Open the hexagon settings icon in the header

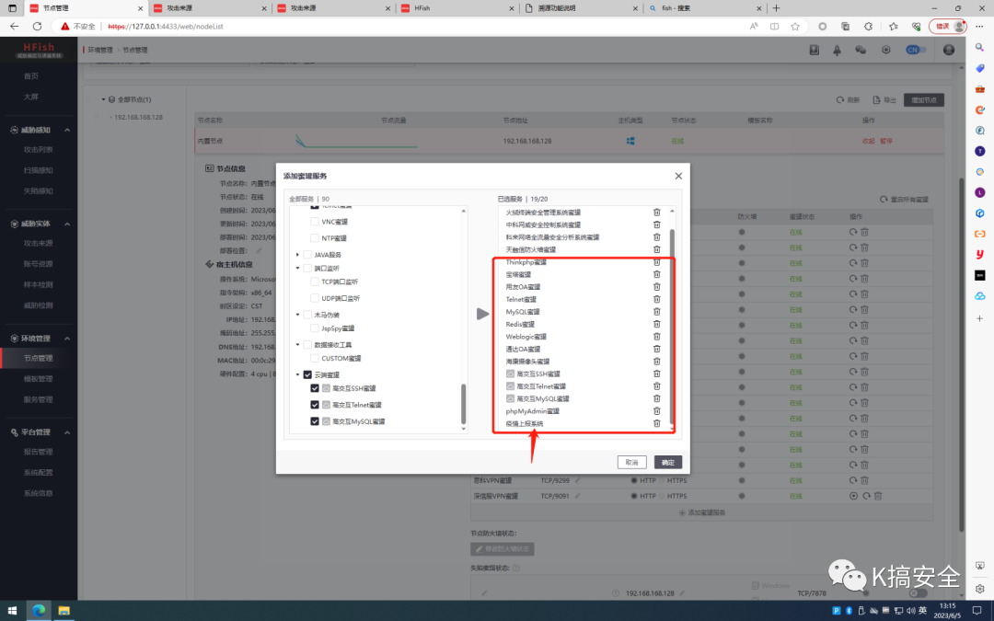886,50
